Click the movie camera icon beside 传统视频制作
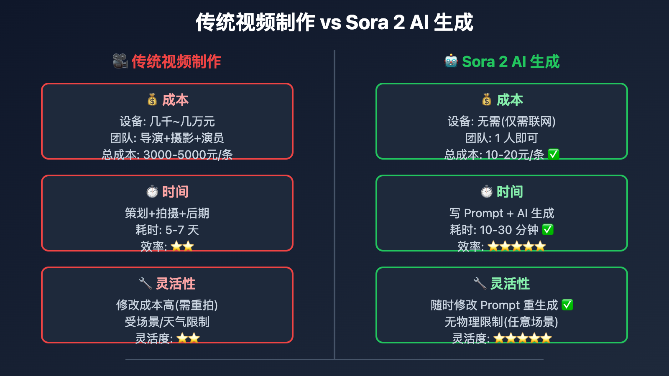 tap(120, 61)
